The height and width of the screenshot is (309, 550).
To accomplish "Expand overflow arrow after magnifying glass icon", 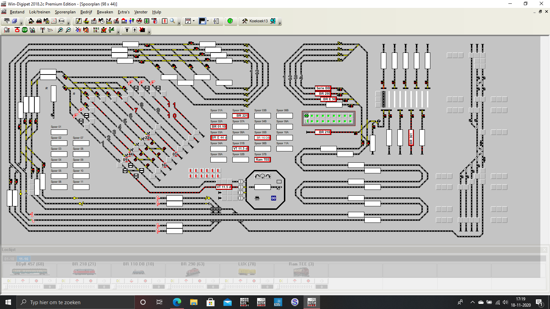I will 179,23.
